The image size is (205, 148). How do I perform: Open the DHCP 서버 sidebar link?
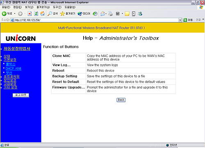pos(14,68)
